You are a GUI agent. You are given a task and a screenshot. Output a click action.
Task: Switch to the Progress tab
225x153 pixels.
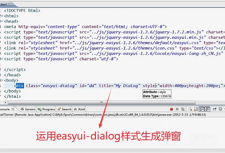pos(46,109)
